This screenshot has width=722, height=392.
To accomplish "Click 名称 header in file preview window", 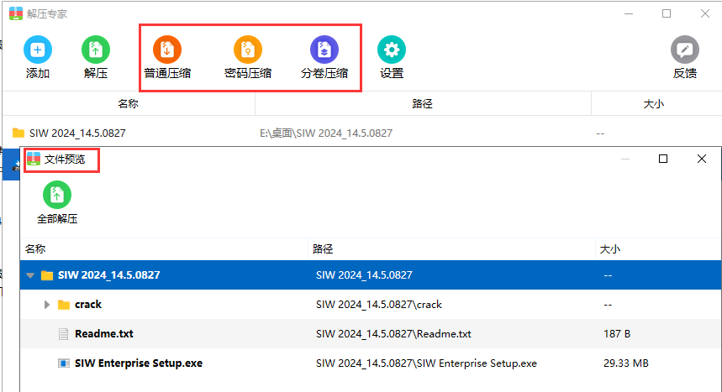I will 35,249.
